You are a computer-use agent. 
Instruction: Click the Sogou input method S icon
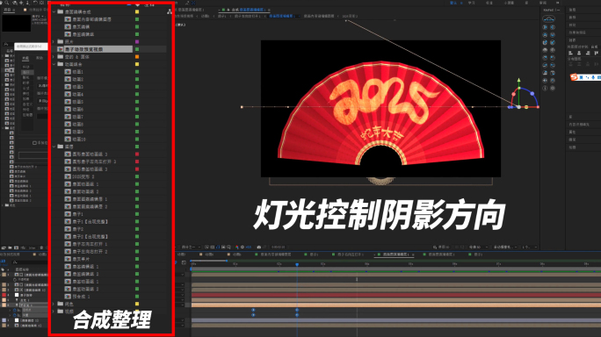pyautogui.click(x=574, y=77)
